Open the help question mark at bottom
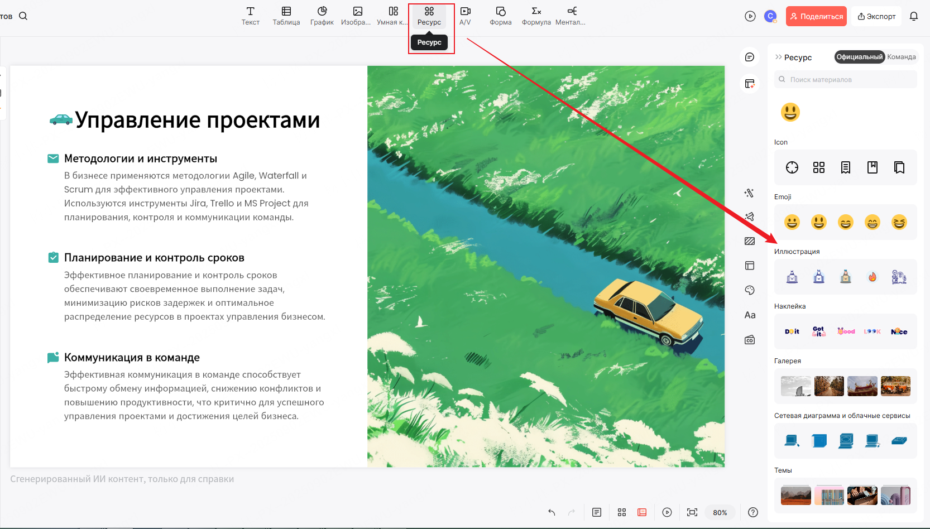Image resolution: width=930 pixels, height=529 pixels. click(x=752, y=512)
